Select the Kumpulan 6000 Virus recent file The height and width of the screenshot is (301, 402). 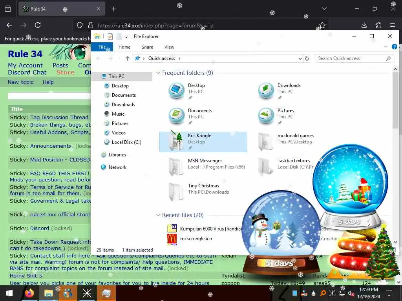[204, 228]
